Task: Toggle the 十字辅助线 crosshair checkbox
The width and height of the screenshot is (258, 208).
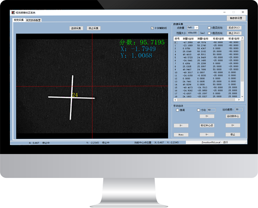Action: 152,28
